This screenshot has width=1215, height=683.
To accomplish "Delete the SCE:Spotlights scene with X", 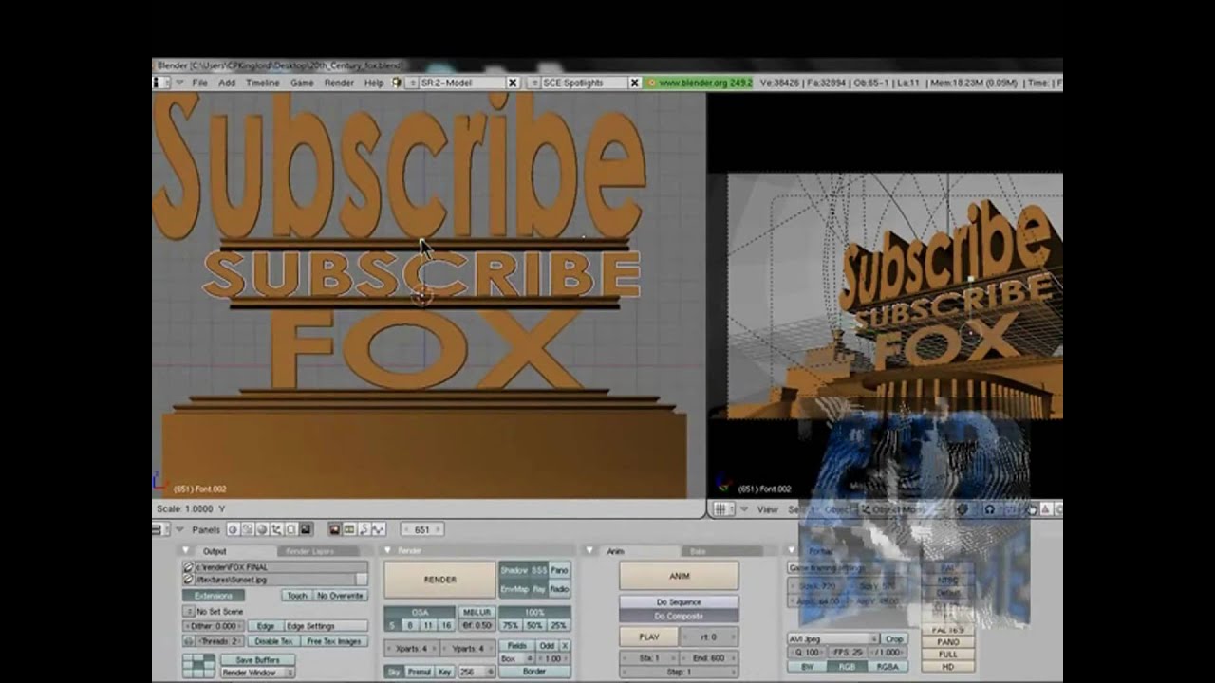I will click(635, 83).
